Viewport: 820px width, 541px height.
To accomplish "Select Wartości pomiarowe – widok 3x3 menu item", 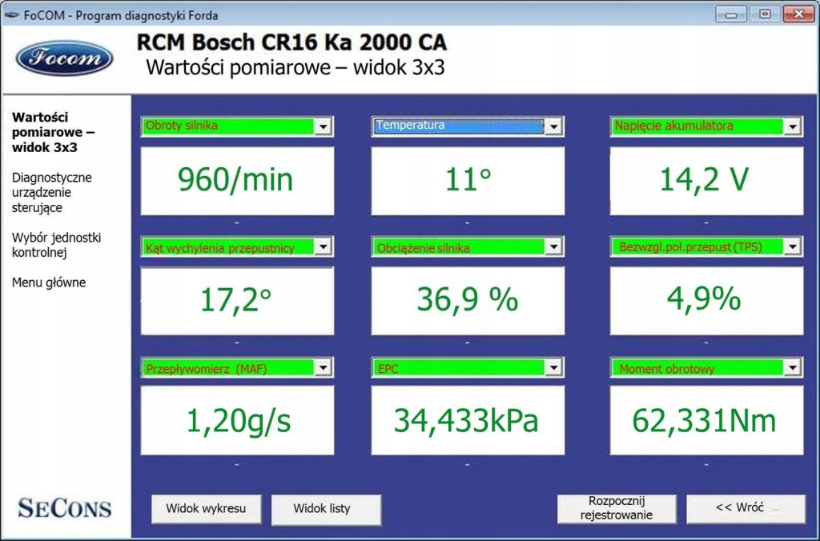I will coord(53,132).
